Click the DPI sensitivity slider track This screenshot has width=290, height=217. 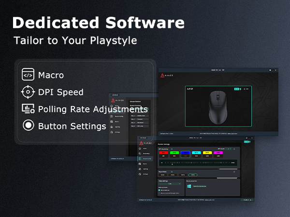[x=198, y=163]
